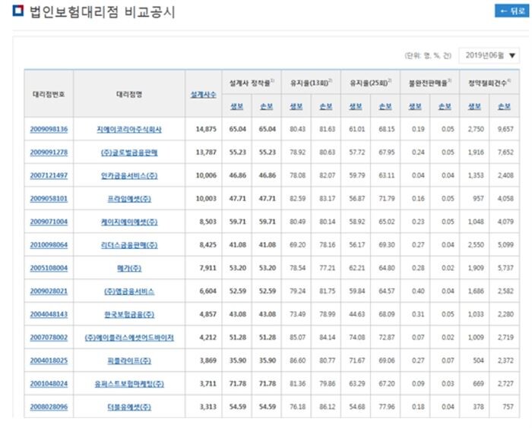The width and height of the screenshot is (532, 428).
Task: Click the 설계사수 value 10,003
Action: tap(206, 199)
